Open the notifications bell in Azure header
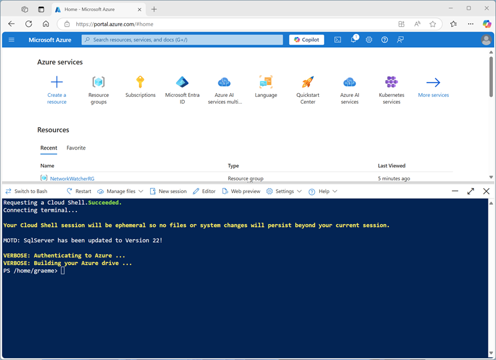 coord(353,40)
